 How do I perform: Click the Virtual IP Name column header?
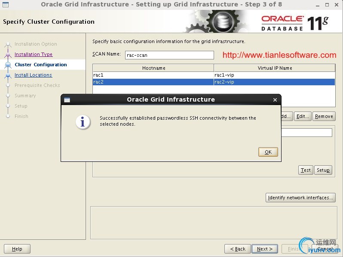(x=275, y=68)
